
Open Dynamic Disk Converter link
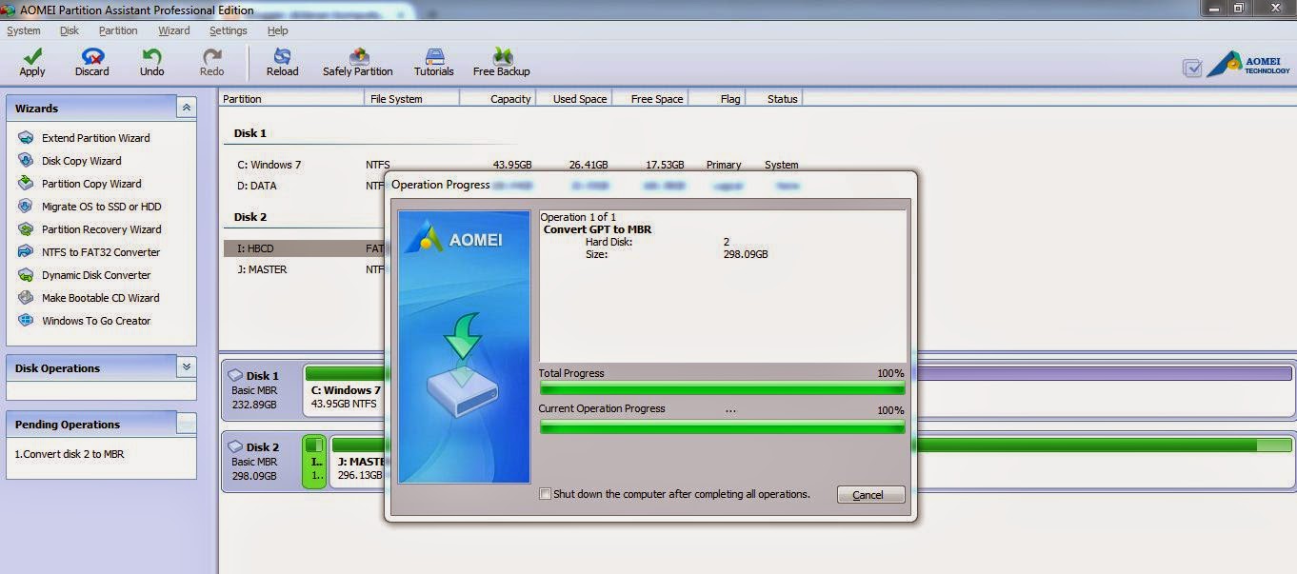[x=96, y=275]
